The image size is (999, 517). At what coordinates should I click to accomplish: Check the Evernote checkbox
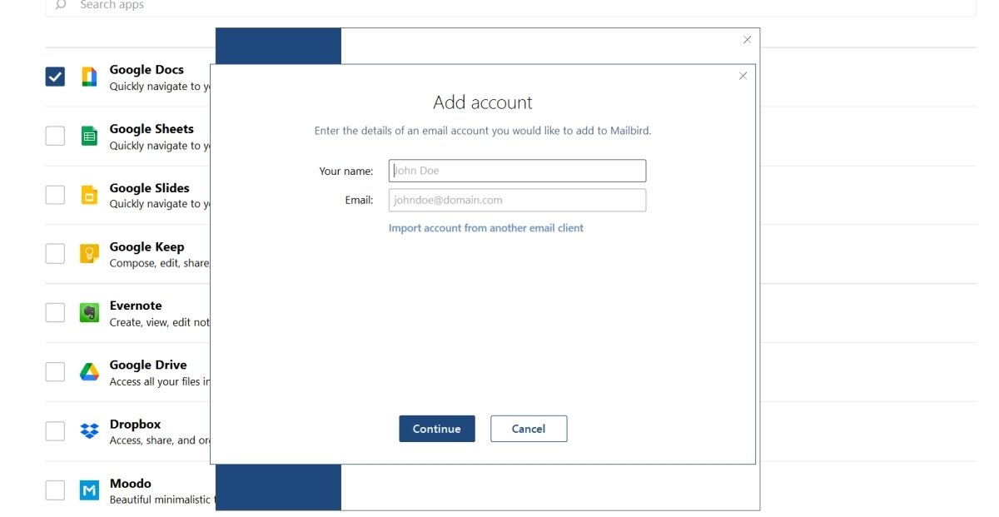(x=55, y=312)
